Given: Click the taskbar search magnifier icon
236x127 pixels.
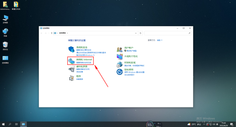Looking at the screenshot, I should point(10,124).
